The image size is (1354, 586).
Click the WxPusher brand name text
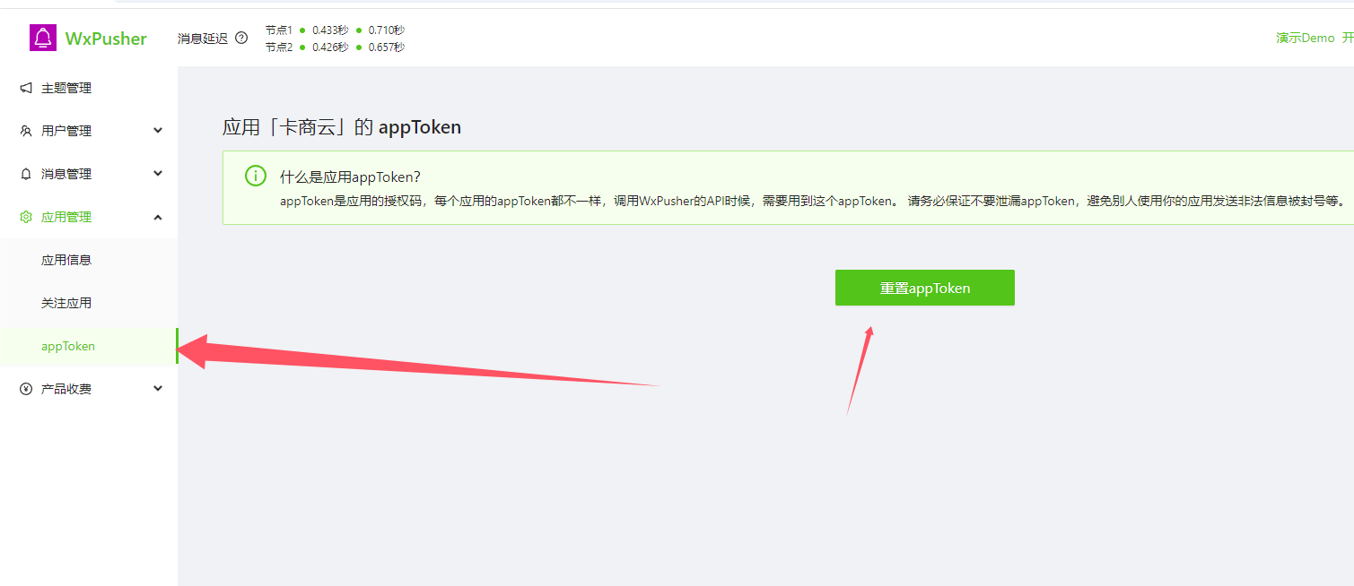(106, 39)
